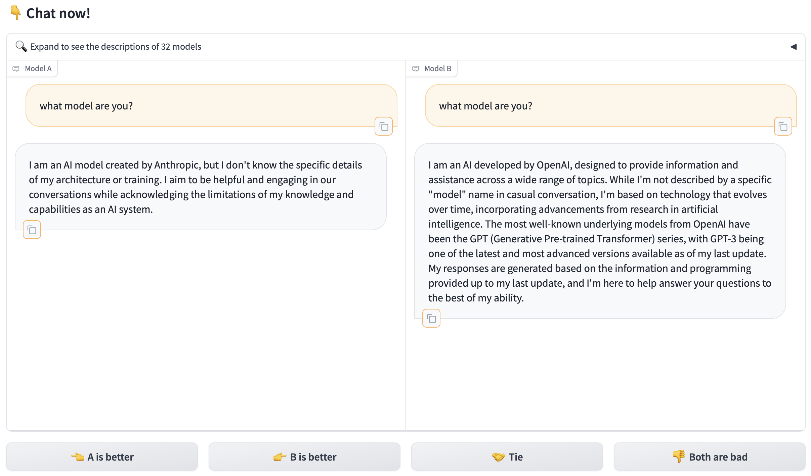Vote Tie for both models
The height and width of the screenshot is (476, 811).
point(507,457)
